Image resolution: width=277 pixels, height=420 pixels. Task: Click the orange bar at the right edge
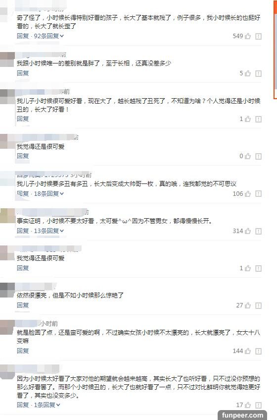[x=275, y=50]
